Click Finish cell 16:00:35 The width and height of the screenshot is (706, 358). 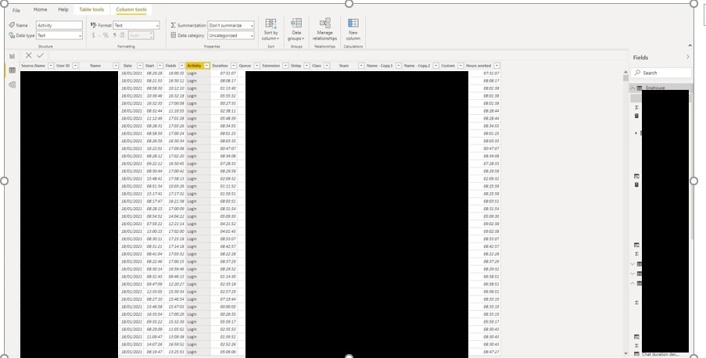pos(176,73)
